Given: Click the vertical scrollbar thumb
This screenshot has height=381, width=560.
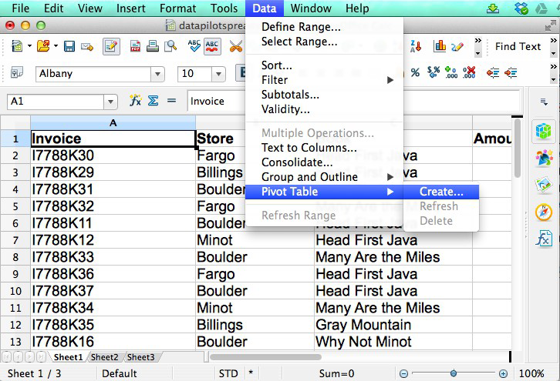Looking at the screenshot, I should [517, 148].
